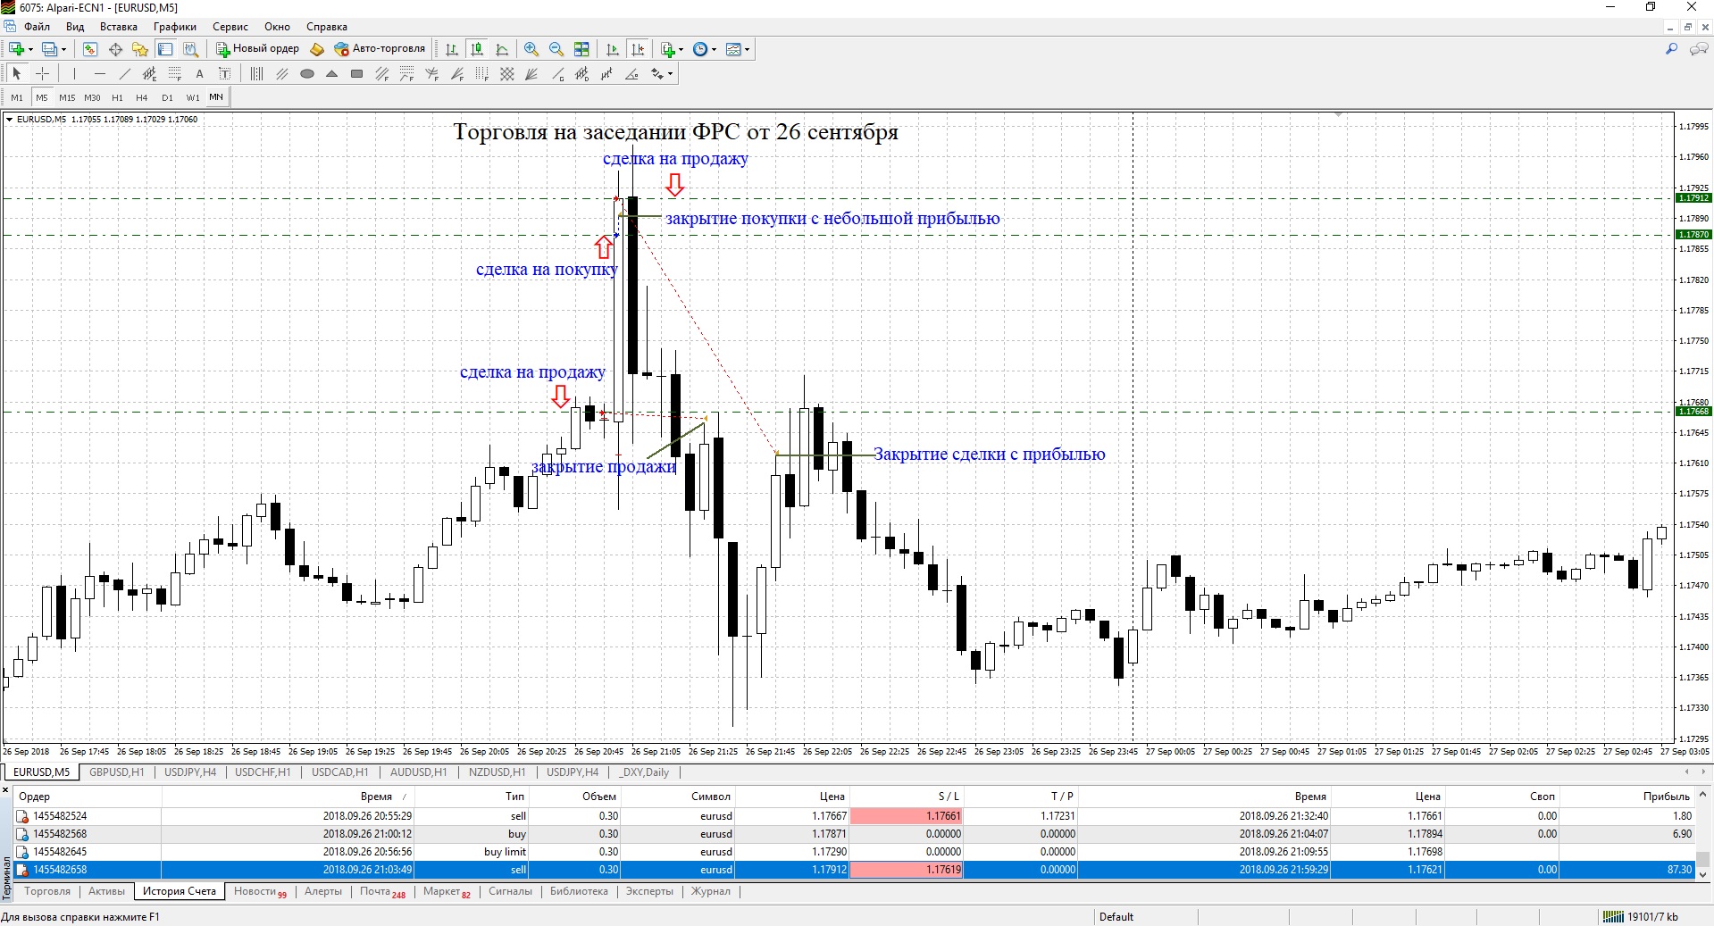The width and height of the screenshot is (1714, 926).
Task: Select order 1455482524 row
Action: coord(855,816)
